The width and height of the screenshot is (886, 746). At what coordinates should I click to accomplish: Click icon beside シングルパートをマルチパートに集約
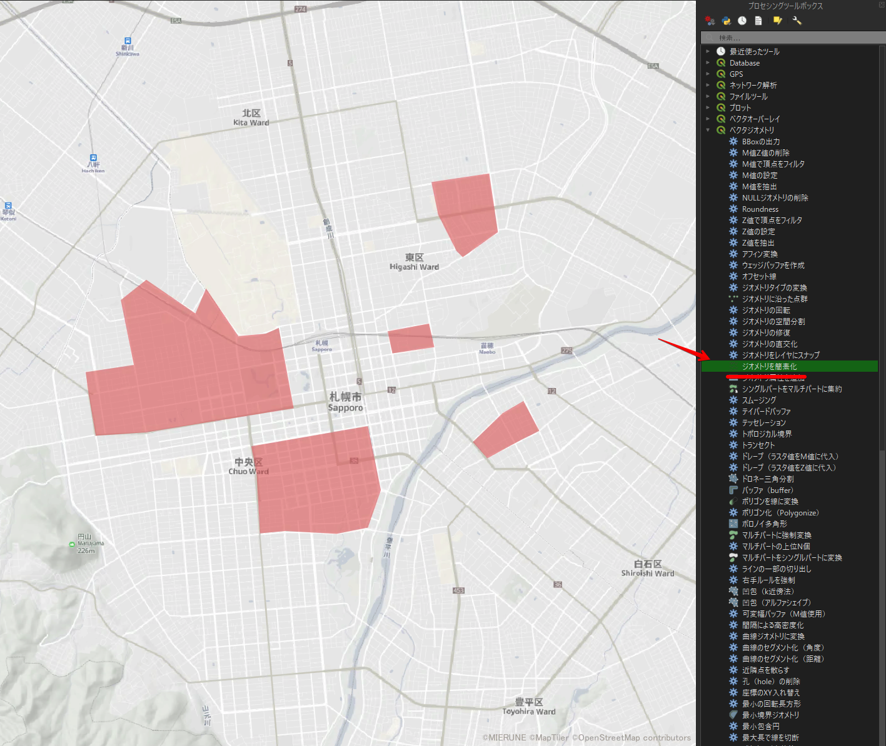tap(733, 389)
